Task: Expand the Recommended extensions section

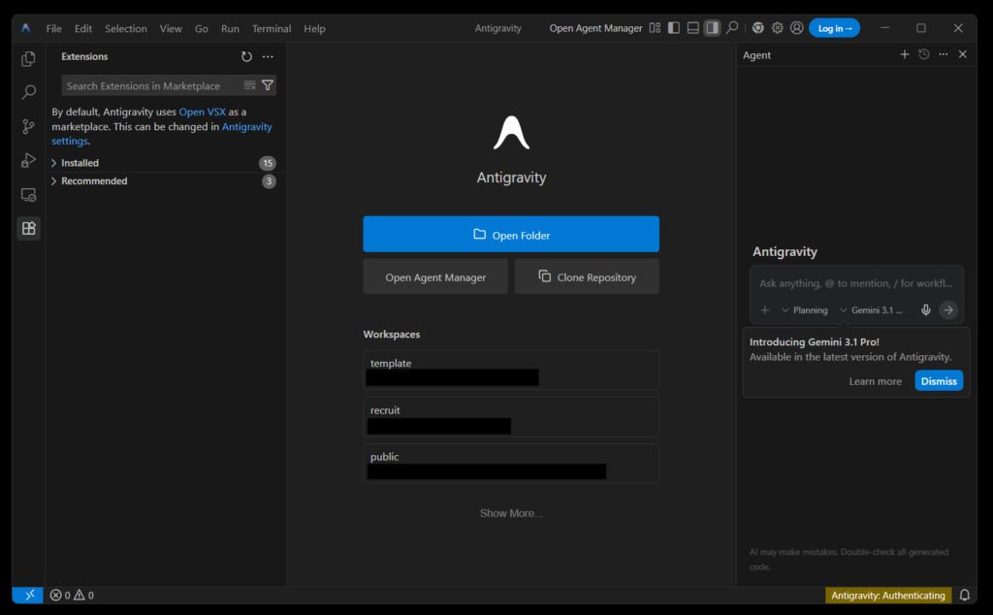Action: pos(94,181)
